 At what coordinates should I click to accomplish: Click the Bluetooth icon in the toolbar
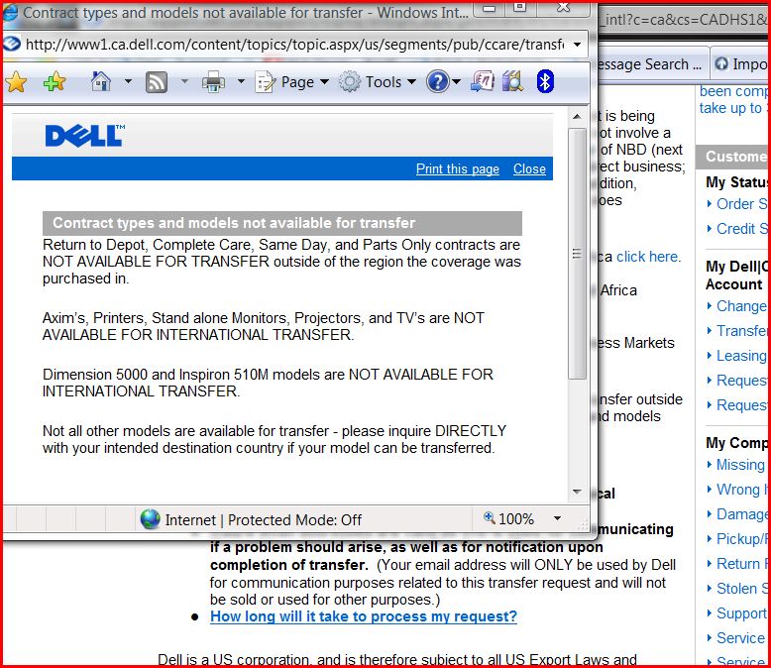[545, 81]
